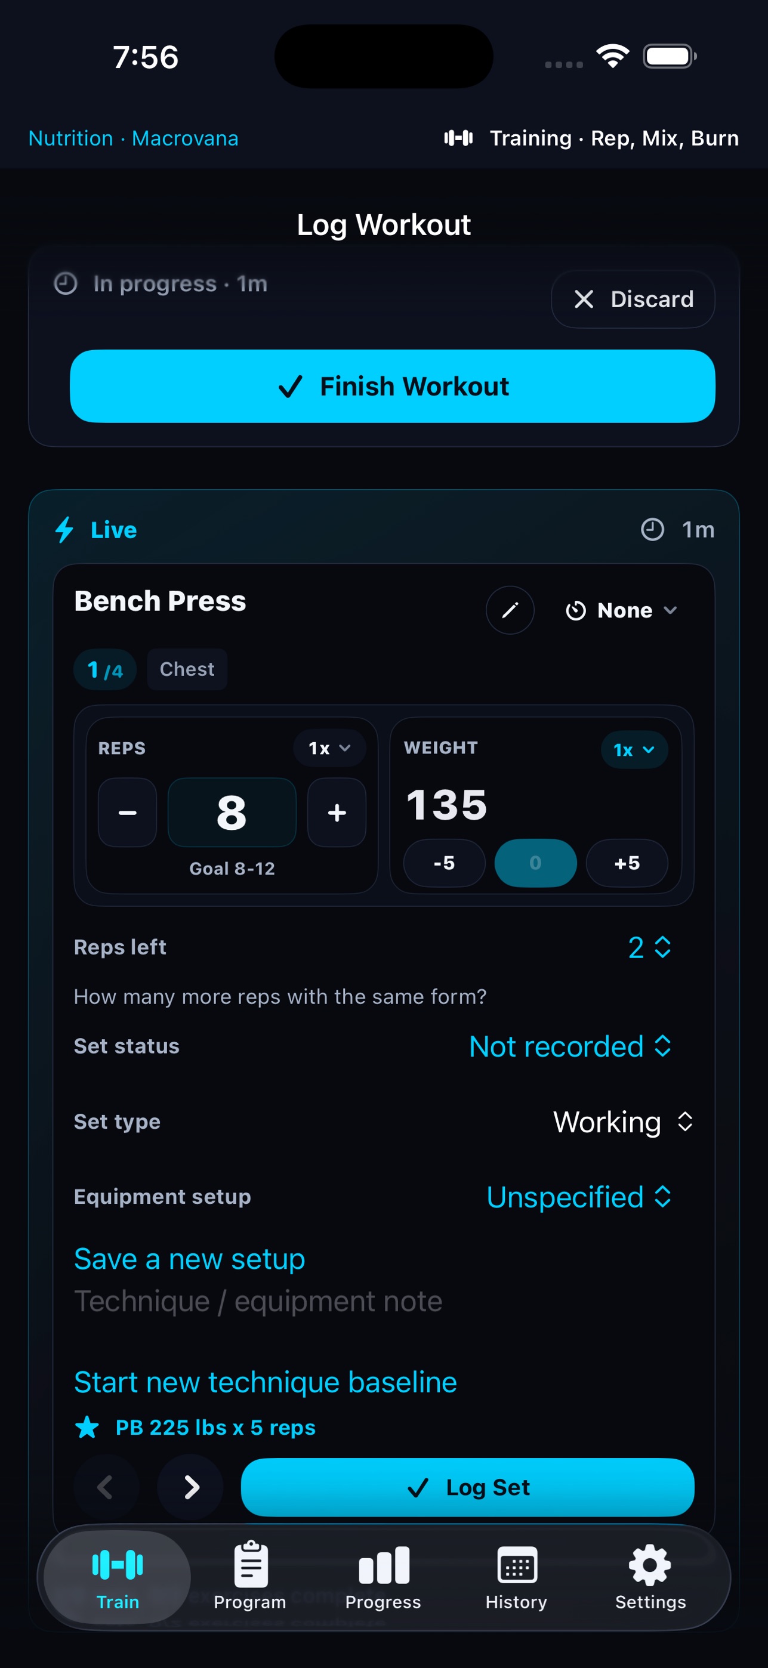
Task: Open the rest timer None dropdown
Action: pos(621,610)
